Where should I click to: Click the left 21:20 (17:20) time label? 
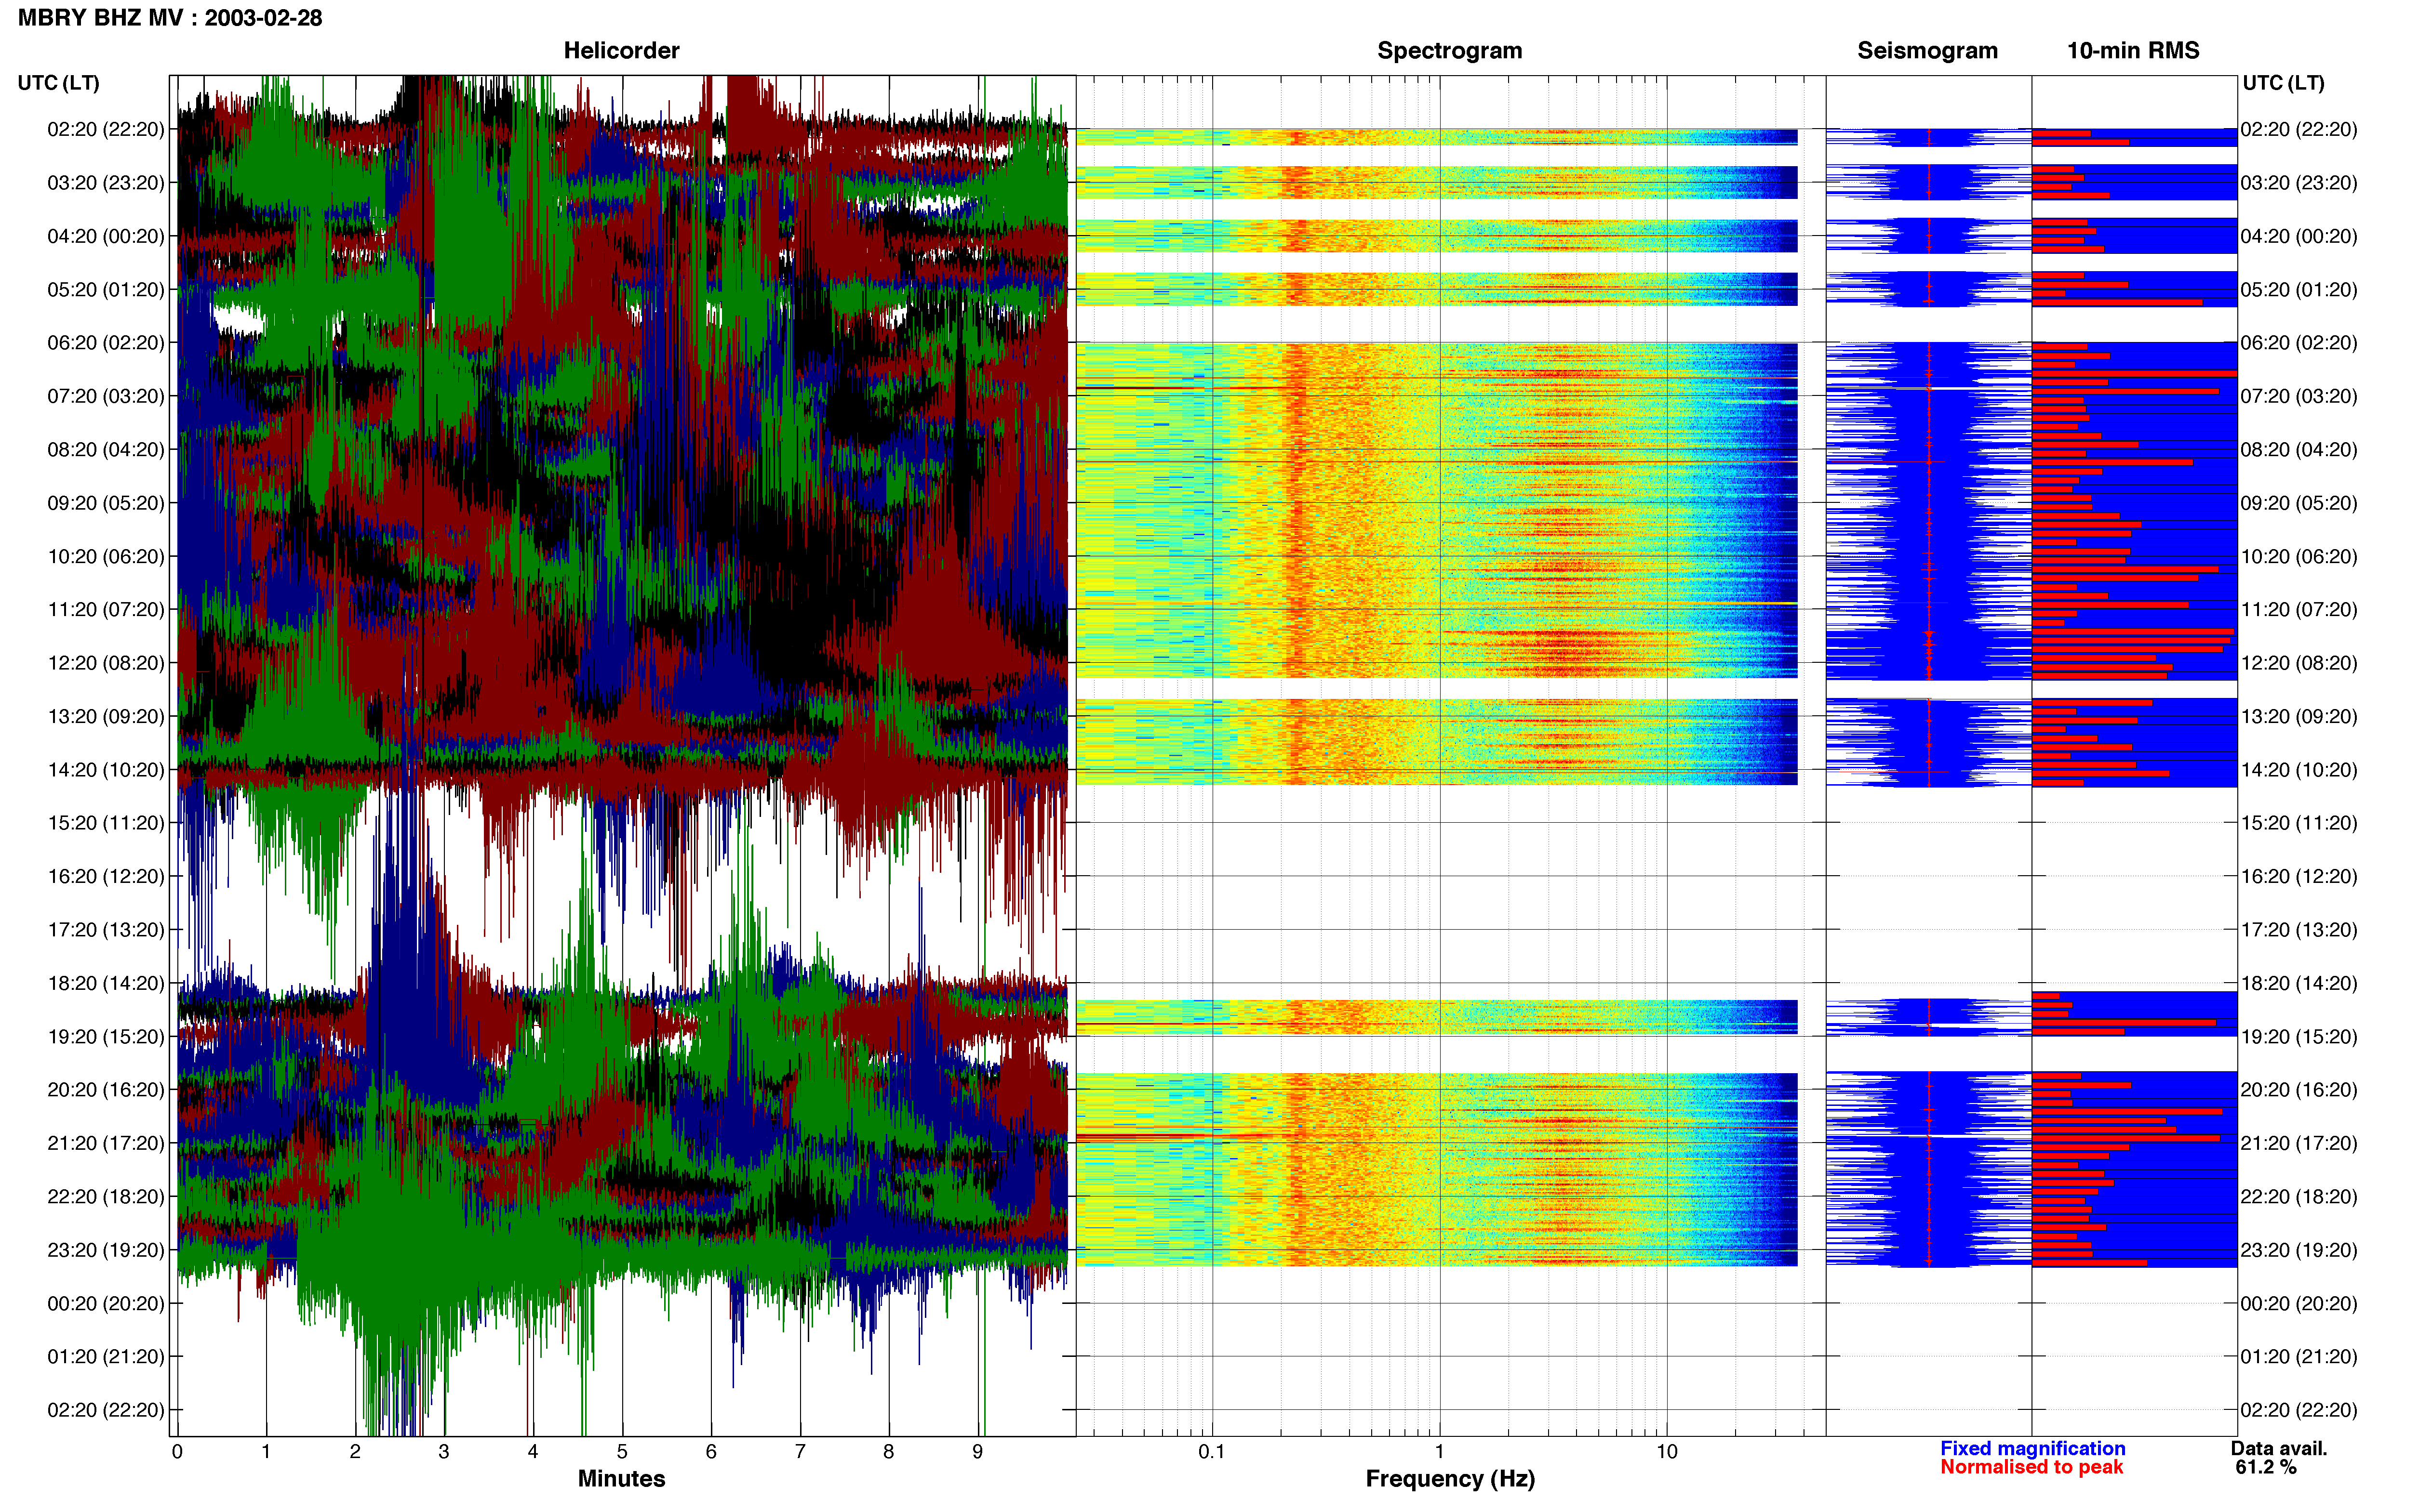(x=106, y=1143)
